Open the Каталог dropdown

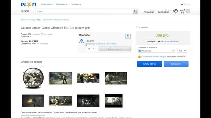[x=26, y=11]
